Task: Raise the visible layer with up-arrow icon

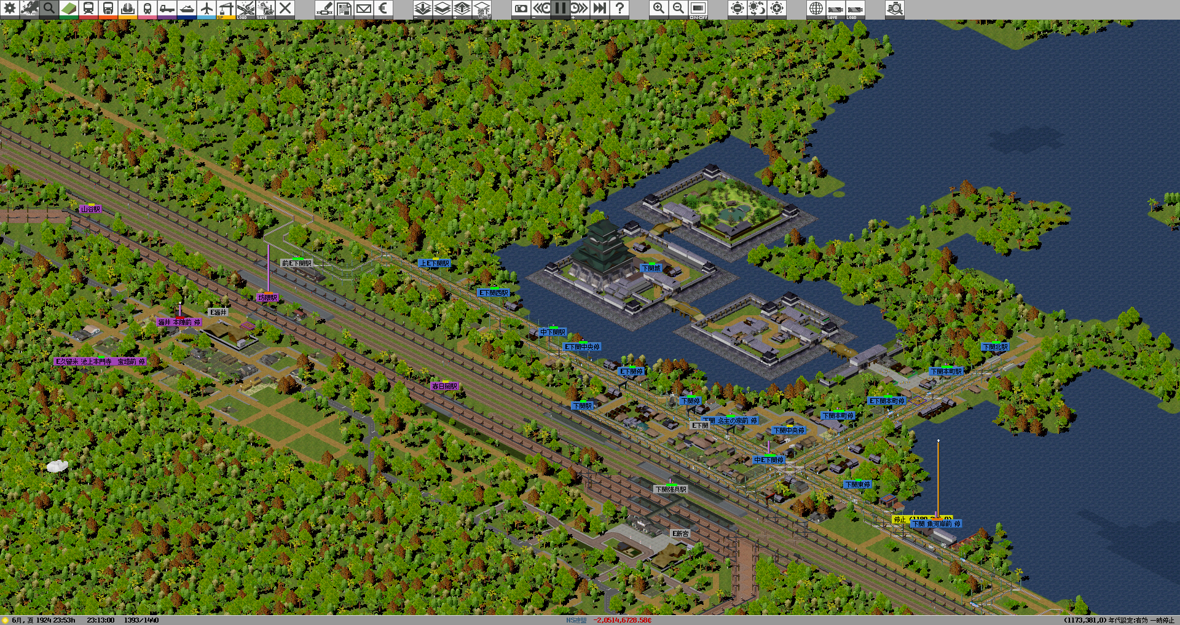Action: click(x=462, y=9)
